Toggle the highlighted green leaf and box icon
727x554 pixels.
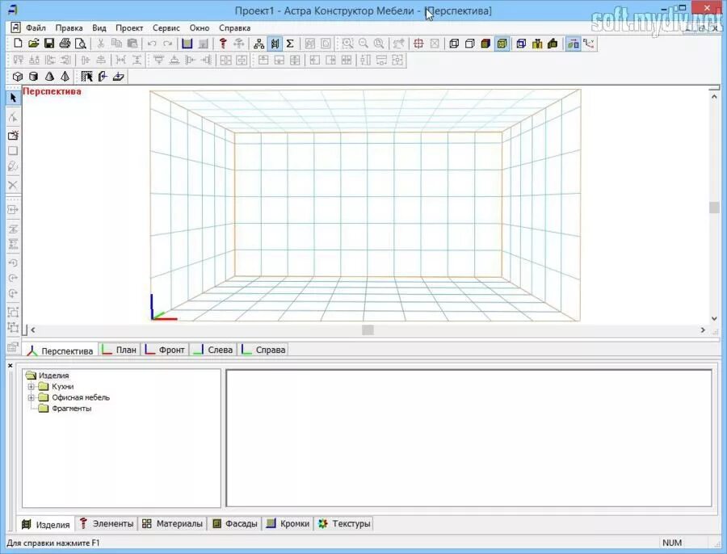tap(573, 44)
